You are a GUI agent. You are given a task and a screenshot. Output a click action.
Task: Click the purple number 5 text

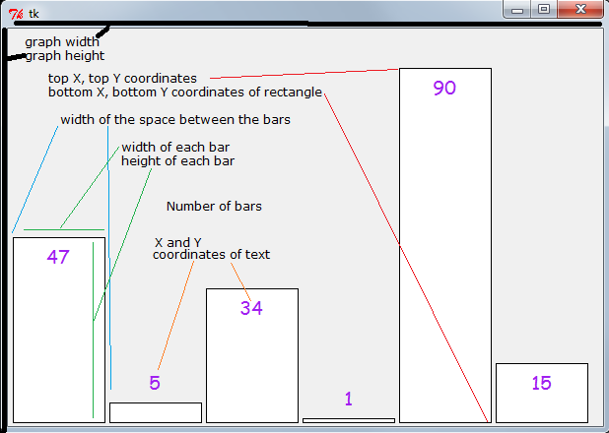(155, 384)
